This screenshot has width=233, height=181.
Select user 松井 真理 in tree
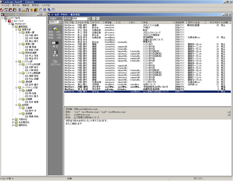click(33, 102)
